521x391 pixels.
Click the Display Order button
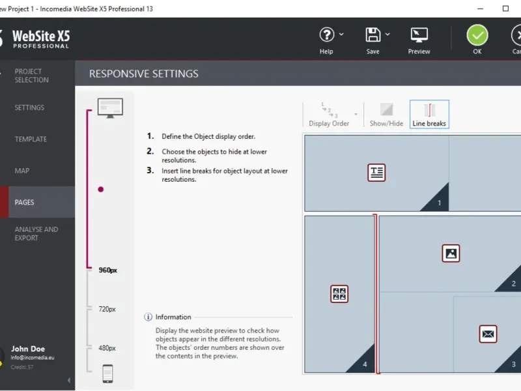pyautogui.click(x=329, y=115)
